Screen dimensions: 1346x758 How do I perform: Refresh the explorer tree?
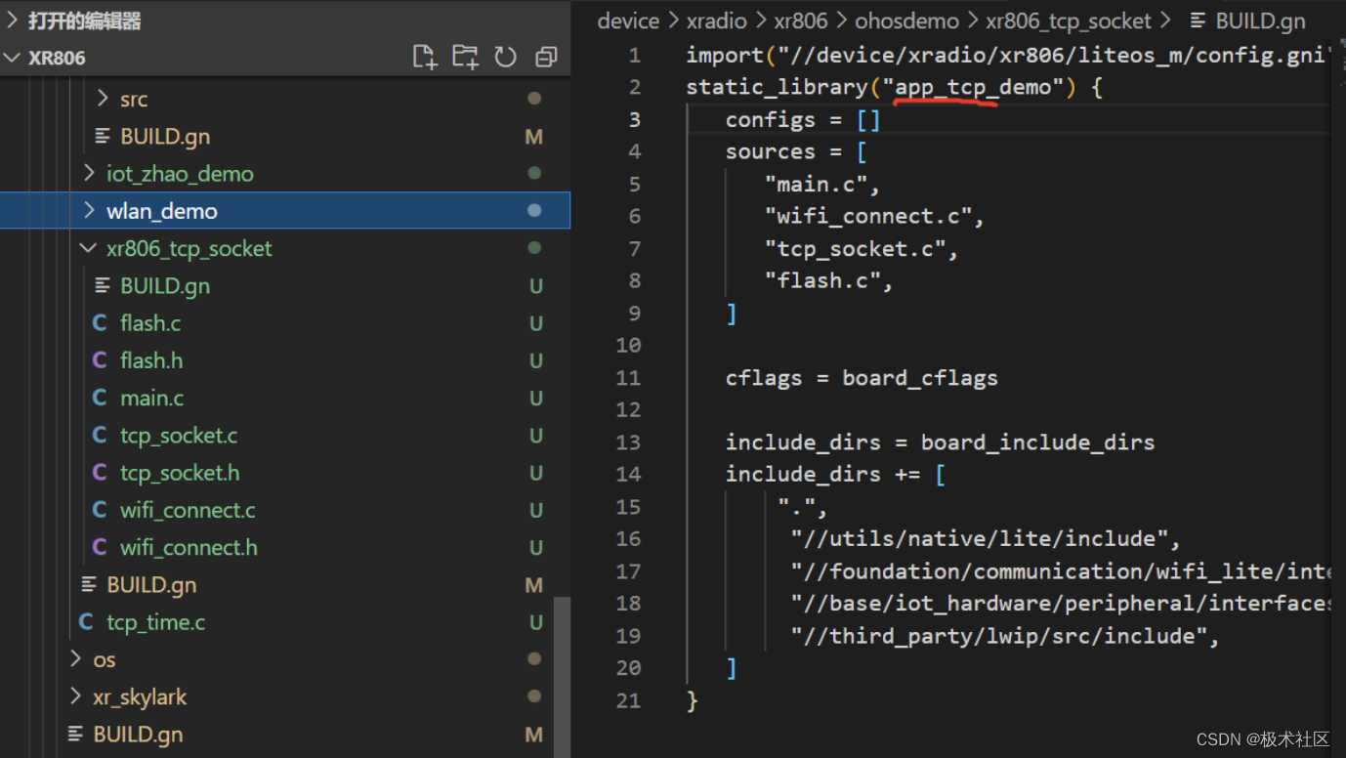pos(505,58)
